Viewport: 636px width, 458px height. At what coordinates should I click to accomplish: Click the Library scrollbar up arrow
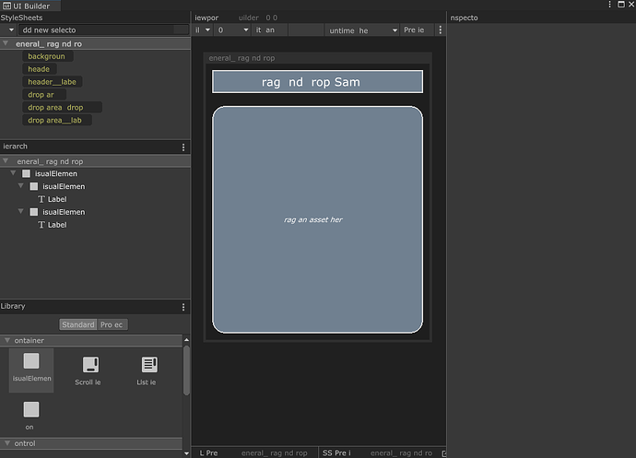point(186,340)
